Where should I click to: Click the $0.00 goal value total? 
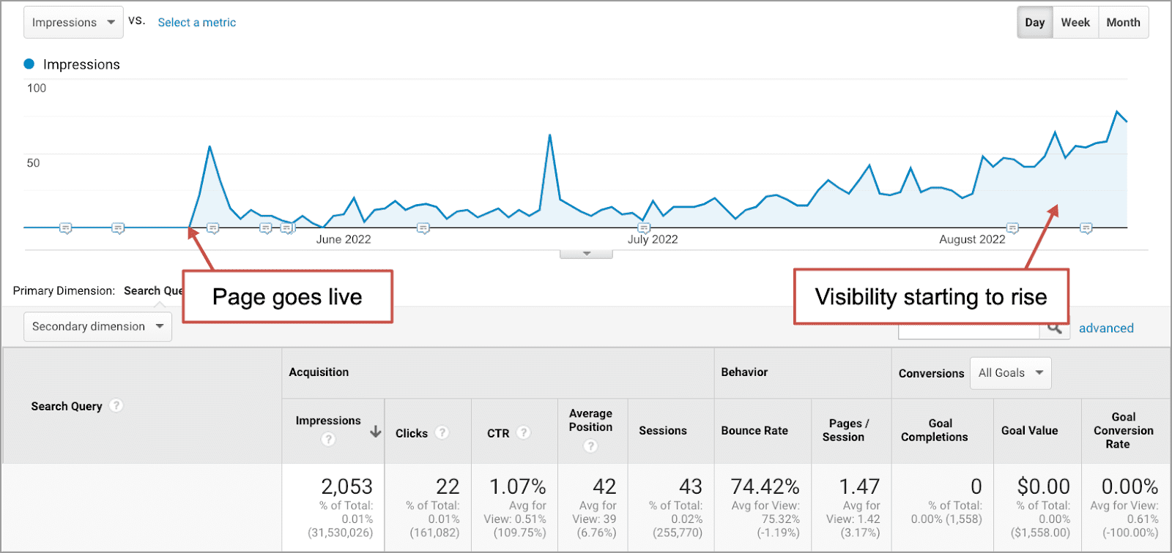point(1044,486)
